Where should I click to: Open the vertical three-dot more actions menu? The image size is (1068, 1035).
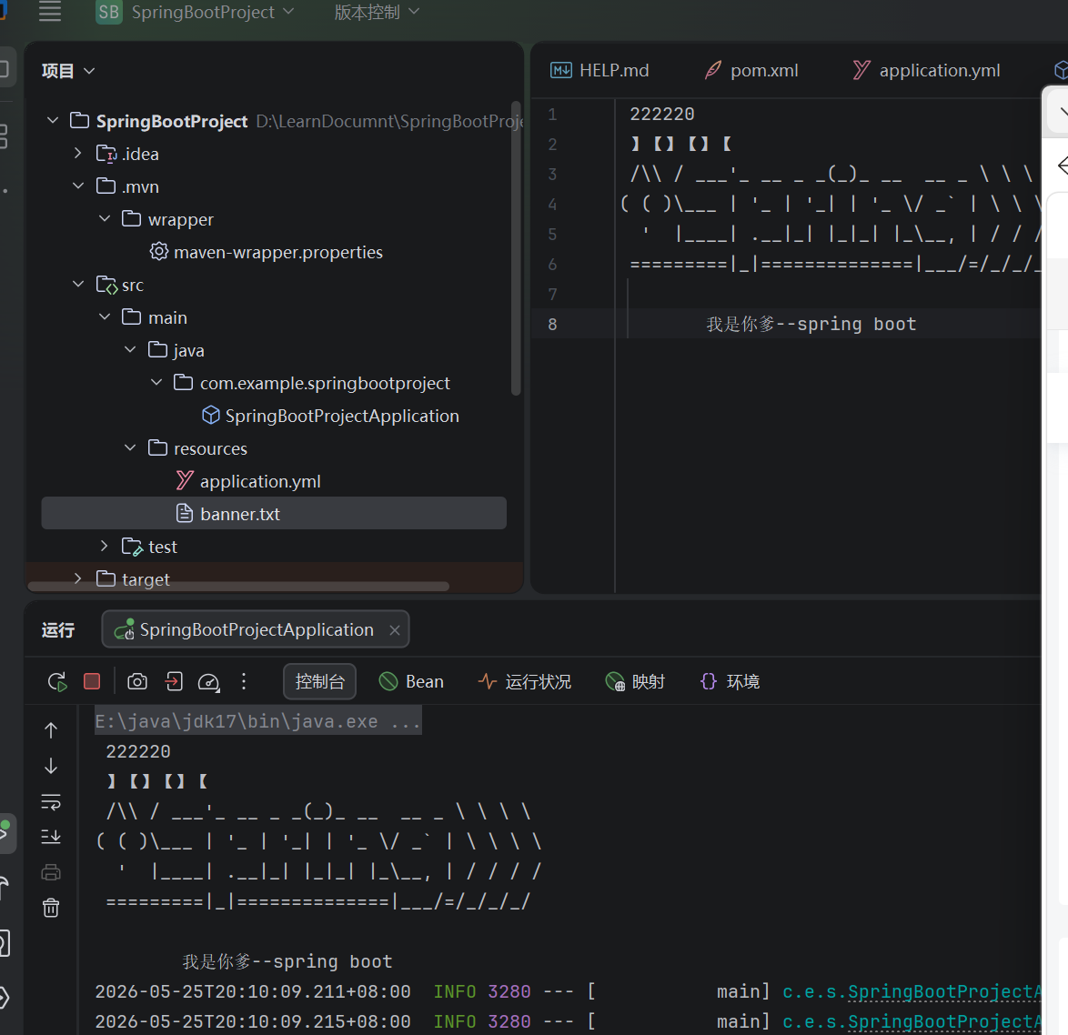pyautogui.click(x=244, y=681)
